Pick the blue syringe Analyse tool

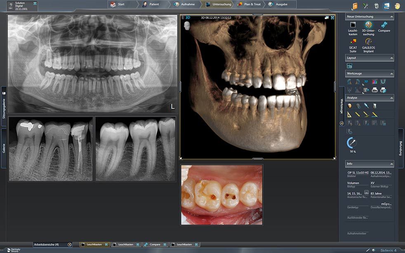[366, 105]
